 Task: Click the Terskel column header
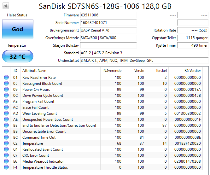[x=161, y=70]
